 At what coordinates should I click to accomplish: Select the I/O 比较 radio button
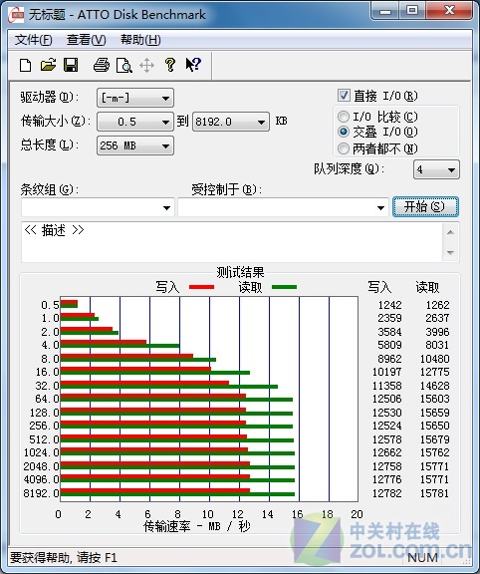[344, 117]
